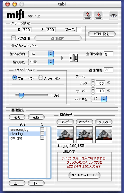
Task: Open the 揃えかた dropdown showing 中央
Action: 41,62
